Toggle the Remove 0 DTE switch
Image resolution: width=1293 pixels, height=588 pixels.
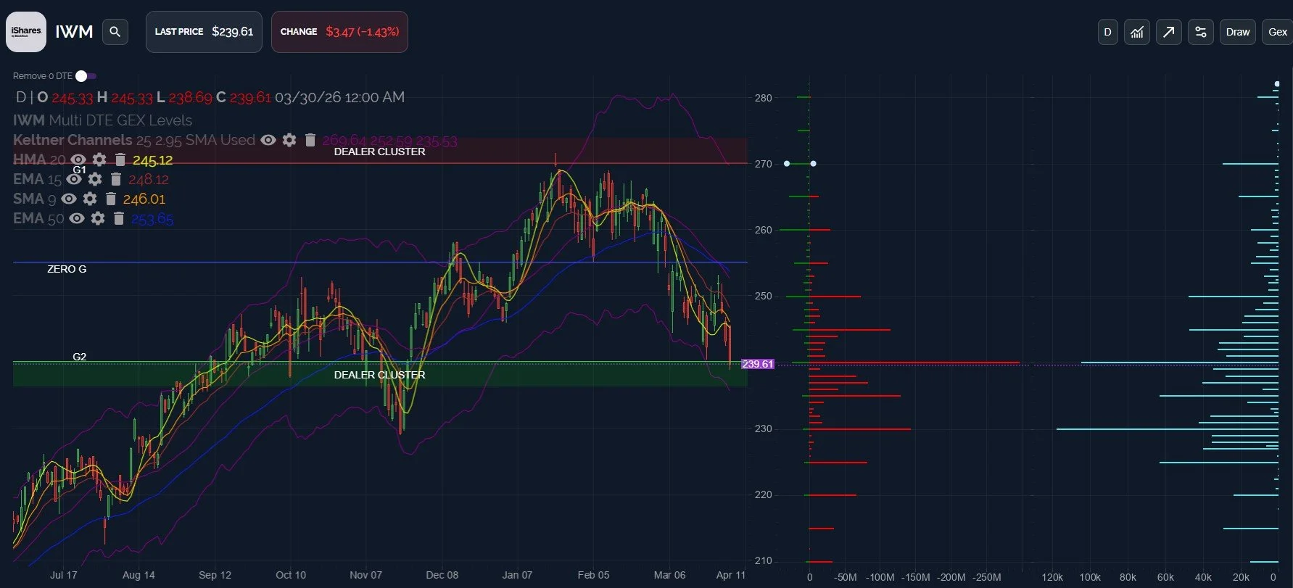(x=86, y=76)
